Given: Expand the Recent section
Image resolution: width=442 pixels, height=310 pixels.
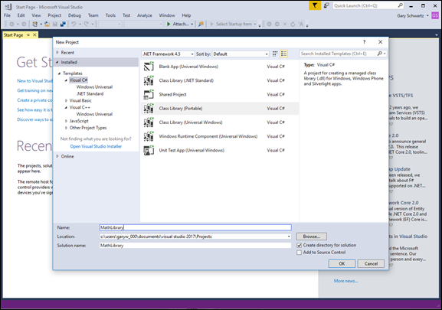Looking at the screenshot, I should coord(57,52).
